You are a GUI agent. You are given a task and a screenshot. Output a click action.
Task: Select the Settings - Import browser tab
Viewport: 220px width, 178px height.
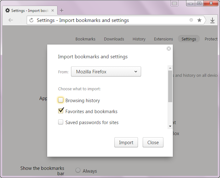[30, 10]
